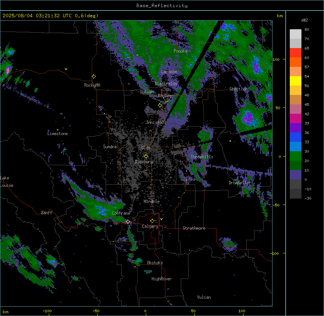Image resolution: width=324 pixels, height=316 pixels.
Task: Click the yellow diamond marker above RockyMH
Action: [94, 77]
